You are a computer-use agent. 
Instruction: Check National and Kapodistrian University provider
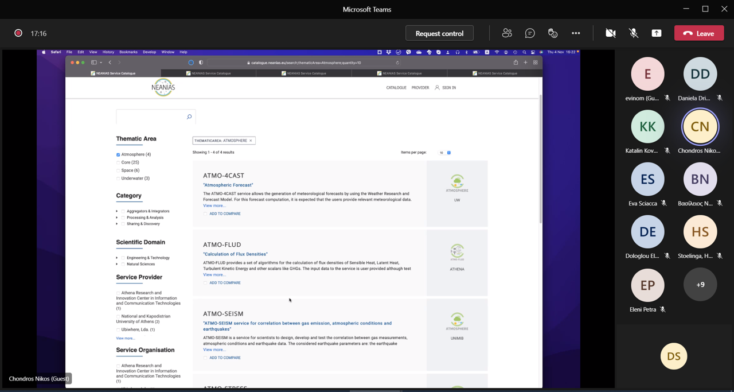coord(118,316)
